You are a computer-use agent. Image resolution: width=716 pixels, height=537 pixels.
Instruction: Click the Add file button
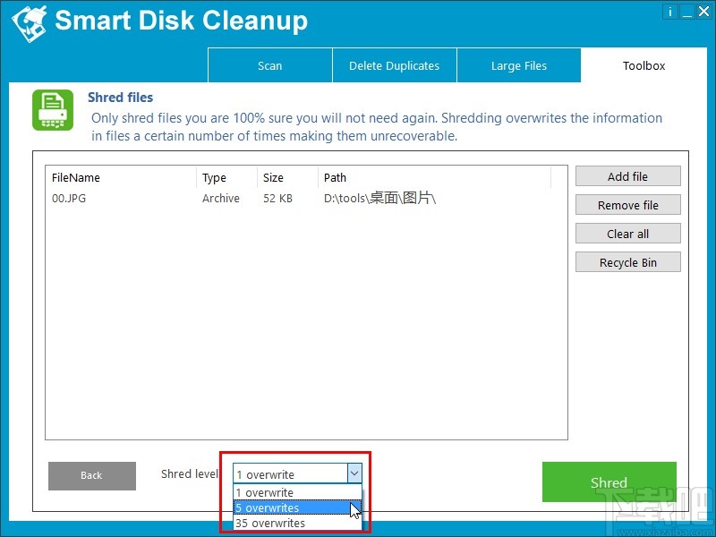[x=628, y=176]
